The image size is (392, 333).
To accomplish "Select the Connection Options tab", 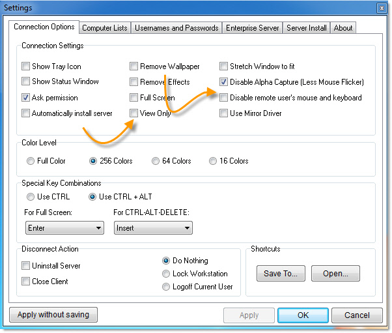I will coord(44,27).
